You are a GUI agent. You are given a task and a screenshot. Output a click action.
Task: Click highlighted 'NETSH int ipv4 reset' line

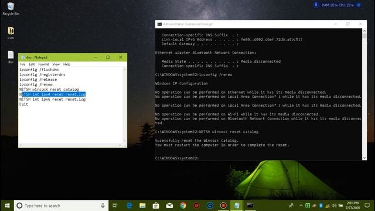tap(52, 94)
